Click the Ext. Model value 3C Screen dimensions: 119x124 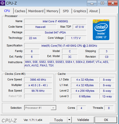pyautogui.click(x=70, y=57)
